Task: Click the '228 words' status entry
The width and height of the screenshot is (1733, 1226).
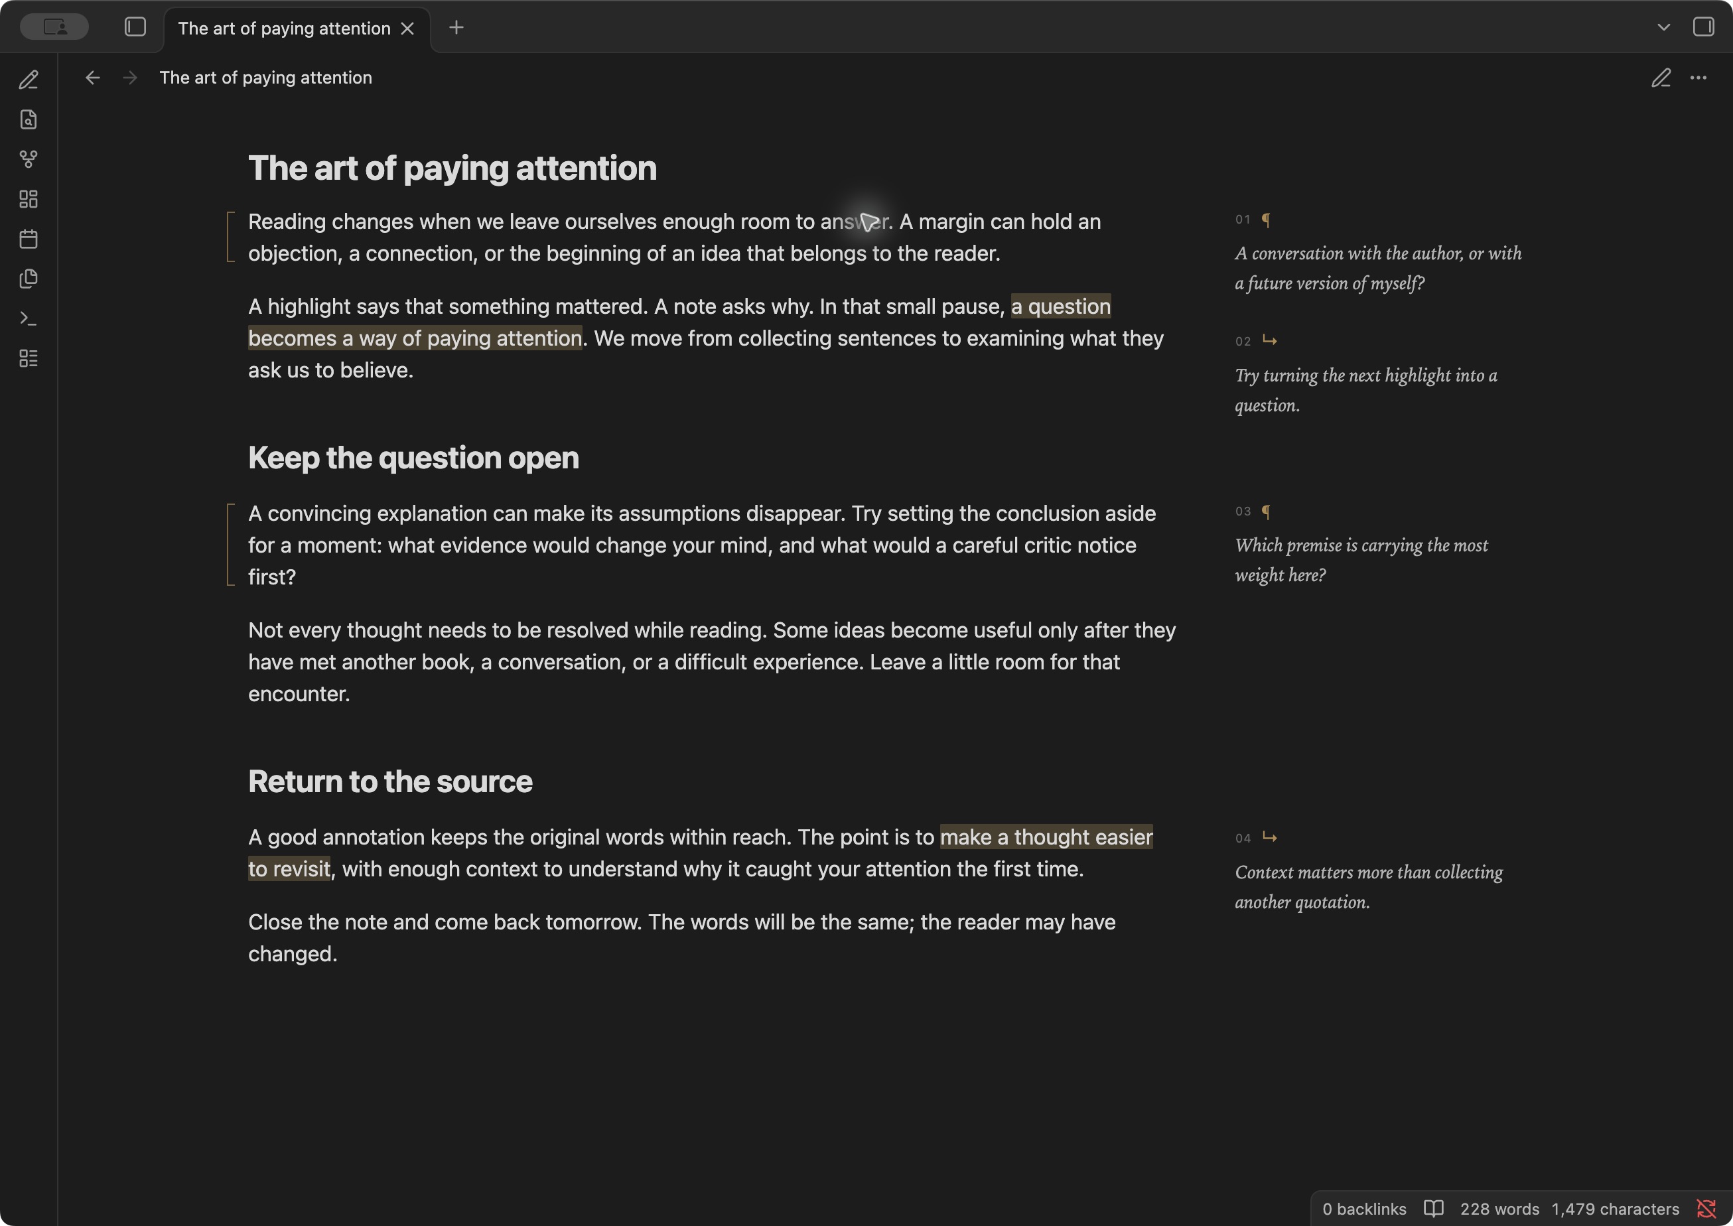Action: coord(1499,1209)
